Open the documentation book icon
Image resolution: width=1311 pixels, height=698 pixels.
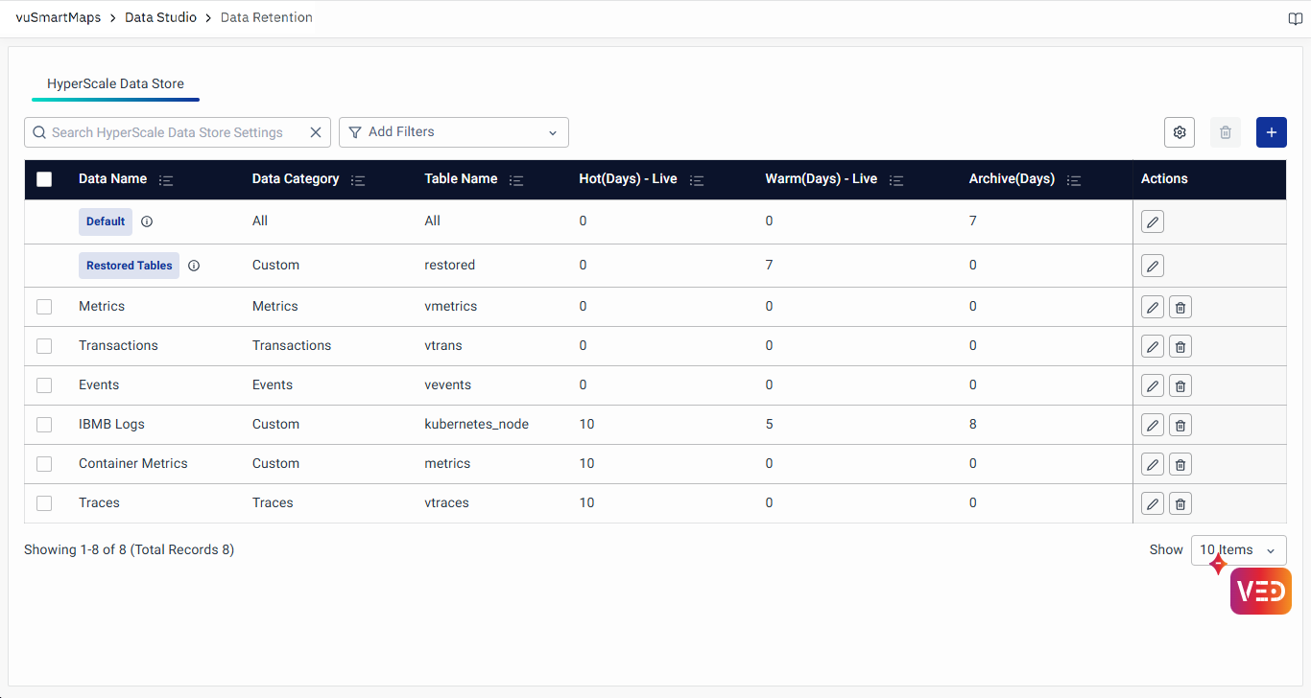(x=1295, y=18)
